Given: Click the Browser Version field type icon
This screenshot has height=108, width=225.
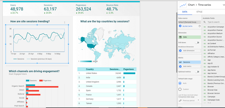Looking at the screenshot, I should point(205,93).
